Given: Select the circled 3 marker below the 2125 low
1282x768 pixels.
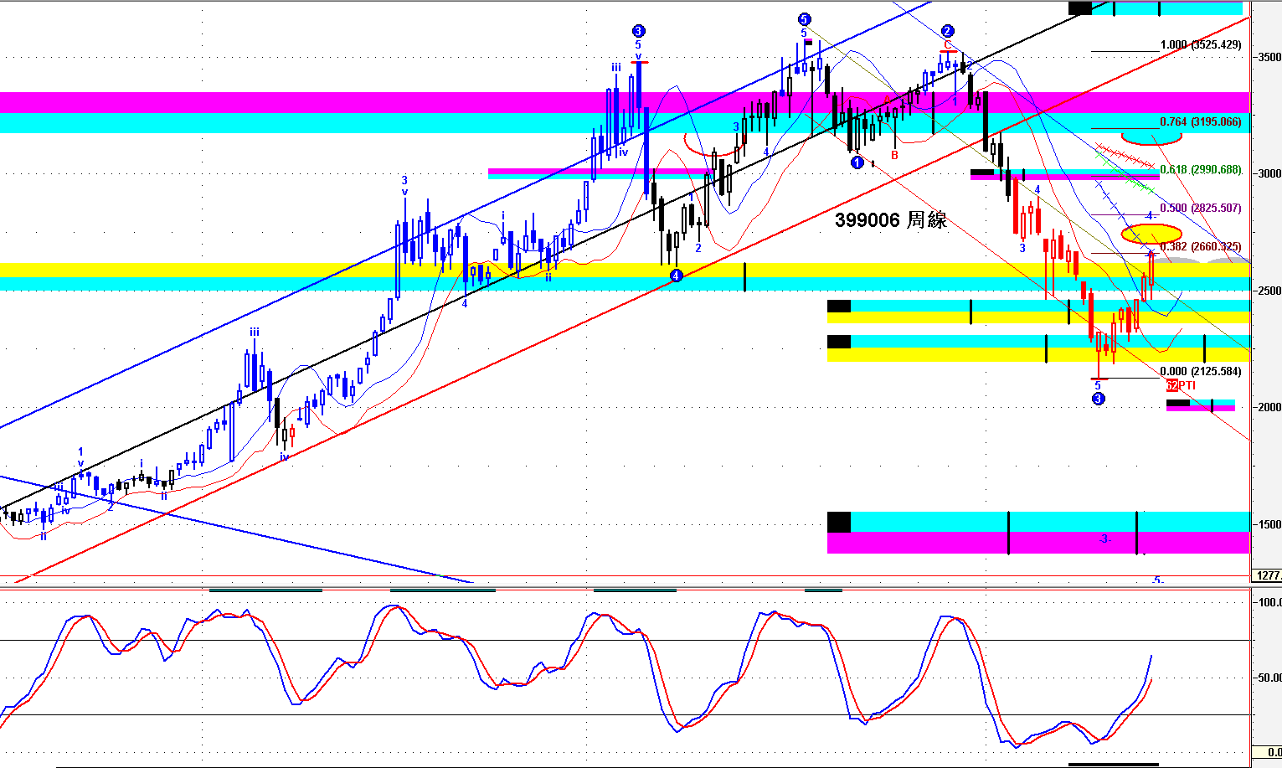Looking at the screenshot, I should [1099, 399].
